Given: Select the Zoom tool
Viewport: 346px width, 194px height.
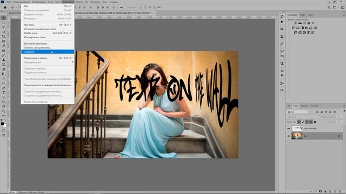Looking at the screenshot, I should click(x=4, y=112).
